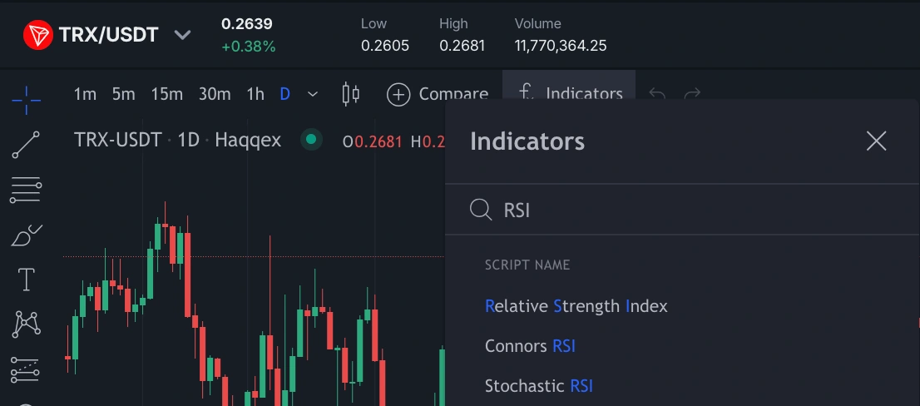Select the brush drawing tool
Viewport: 920px width, 406px height.
point(26,236)
